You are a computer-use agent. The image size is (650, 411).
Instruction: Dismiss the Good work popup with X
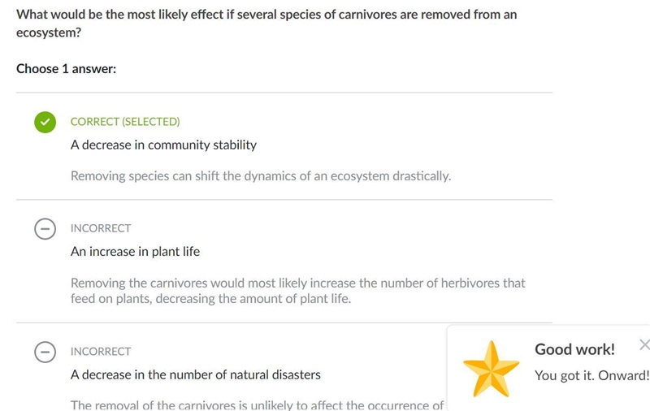click(x=644, y=344)
